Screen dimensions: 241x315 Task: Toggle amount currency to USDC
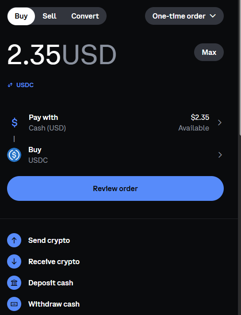tap(21, 85)
